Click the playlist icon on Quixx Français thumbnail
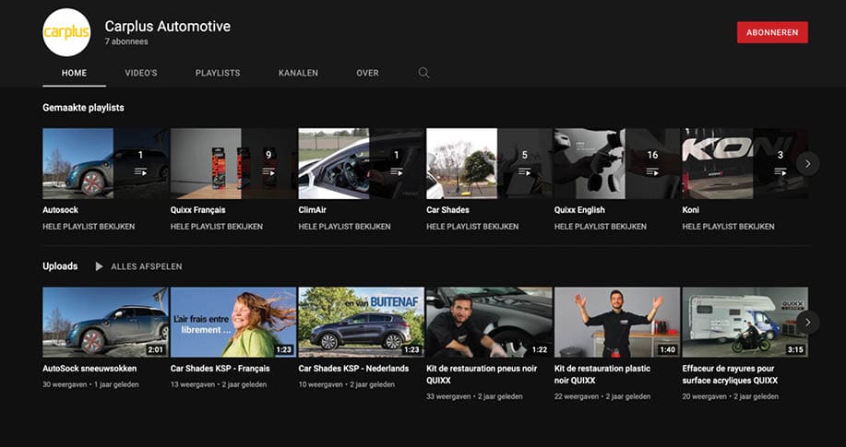Viewport: 846px width, 447px height. [268, 172]
